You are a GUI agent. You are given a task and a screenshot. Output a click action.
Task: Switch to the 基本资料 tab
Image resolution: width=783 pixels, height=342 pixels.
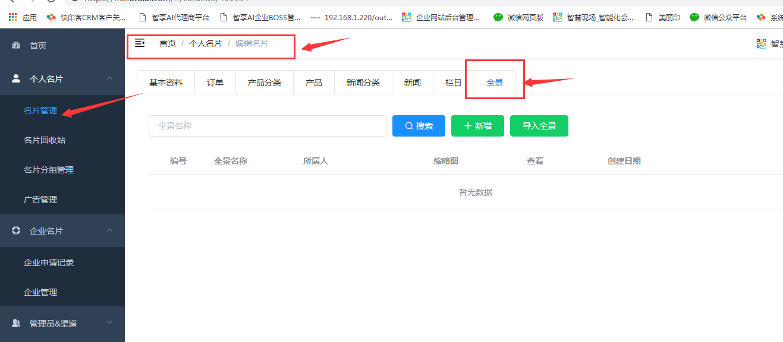(x=166, y=83)
